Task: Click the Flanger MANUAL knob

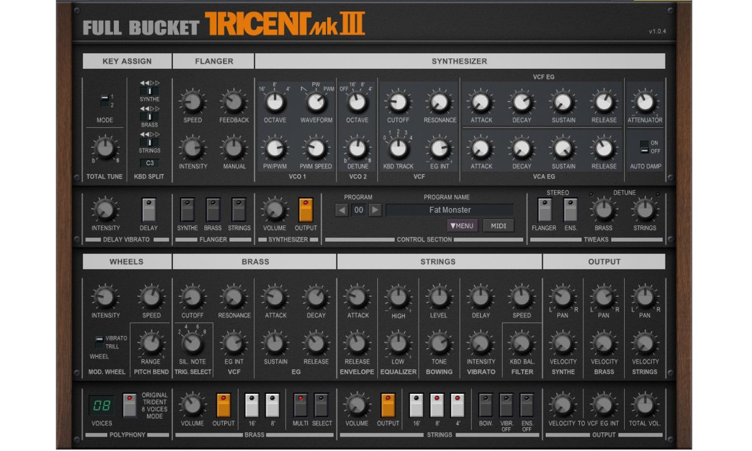Action: [x=234, y=148]
